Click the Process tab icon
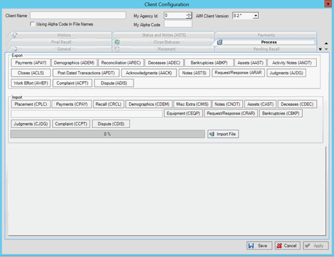Image resolution: width=334 pixels, height=257 pixels. click(x=220, y=42)
